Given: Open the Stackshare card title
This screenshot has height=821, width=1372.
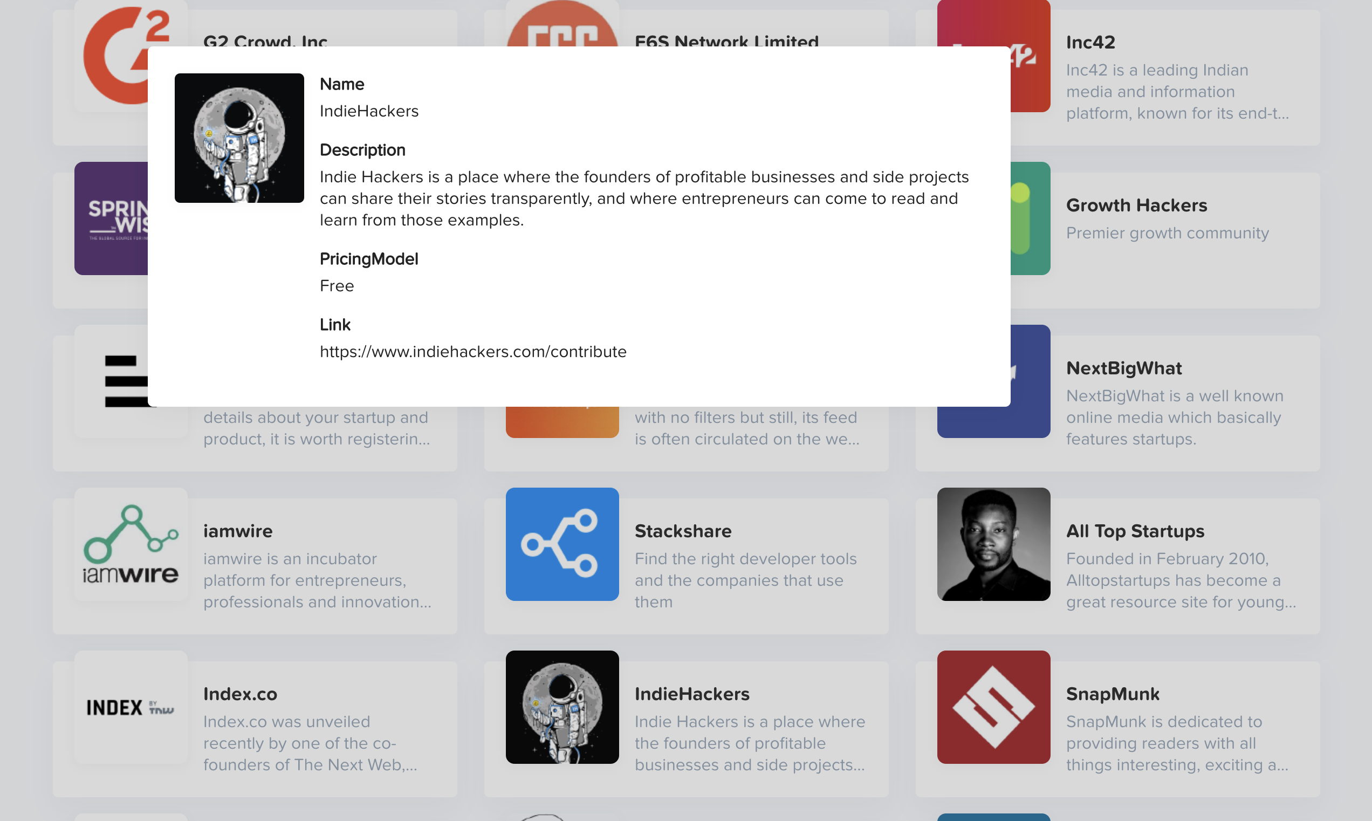Looking at the screenshot, I should point(682,531).
